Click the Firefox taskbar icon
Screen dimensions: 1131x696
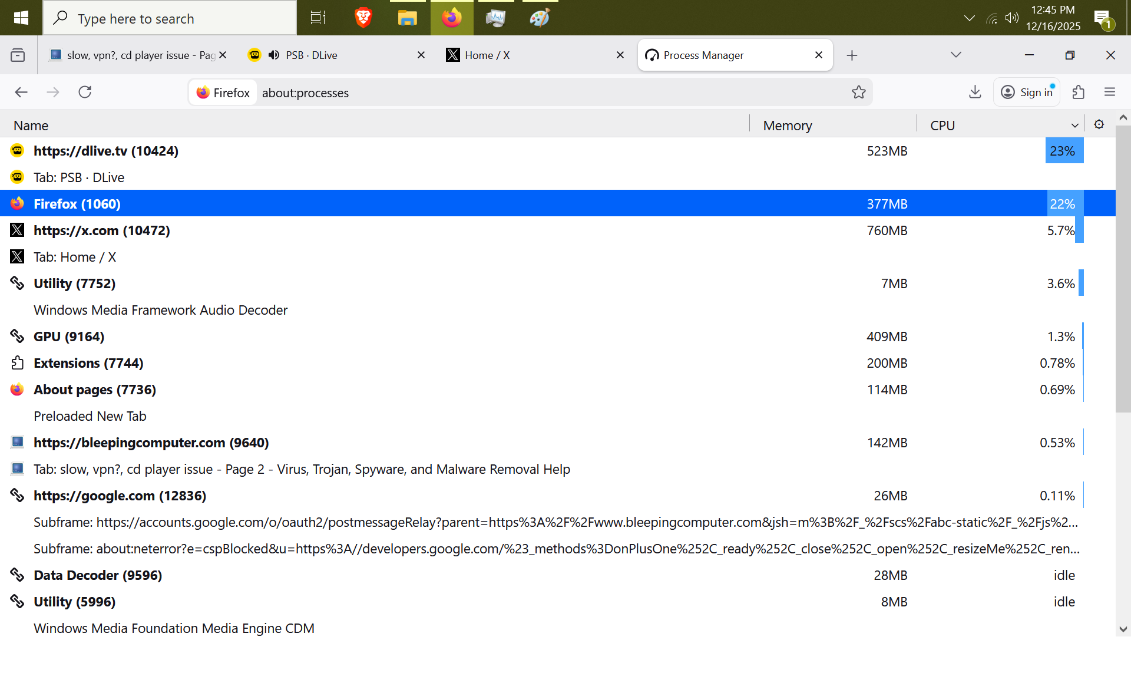(452, 18)
